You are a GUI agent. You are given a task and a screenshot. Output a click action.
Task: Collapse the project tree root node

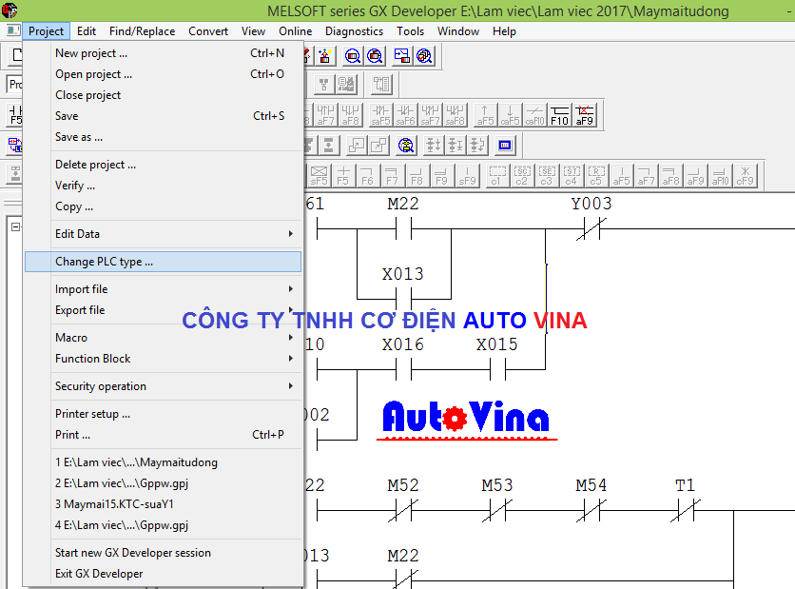click(16, 226)
